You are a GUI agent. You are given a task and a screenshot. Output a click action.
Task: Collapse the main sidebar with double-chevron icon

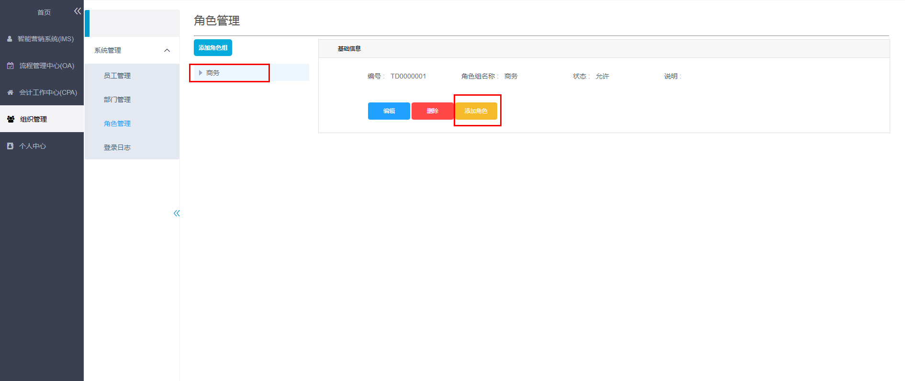point(78,11)
